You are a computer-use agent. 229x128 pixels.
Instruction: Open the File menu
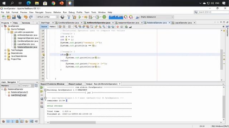(x=3, y=12)
